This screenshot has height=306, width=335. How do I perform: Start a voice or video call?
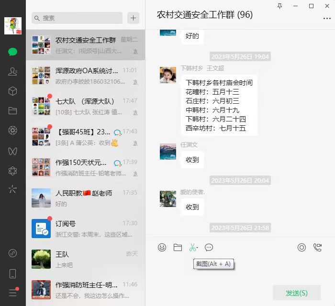(317, 247)
